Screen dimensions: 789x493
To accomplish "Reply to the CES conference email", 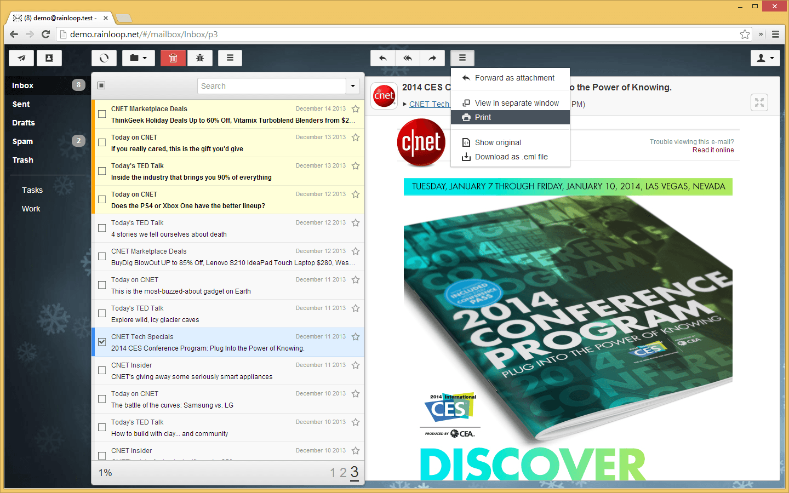I will [x=382, y=58].
